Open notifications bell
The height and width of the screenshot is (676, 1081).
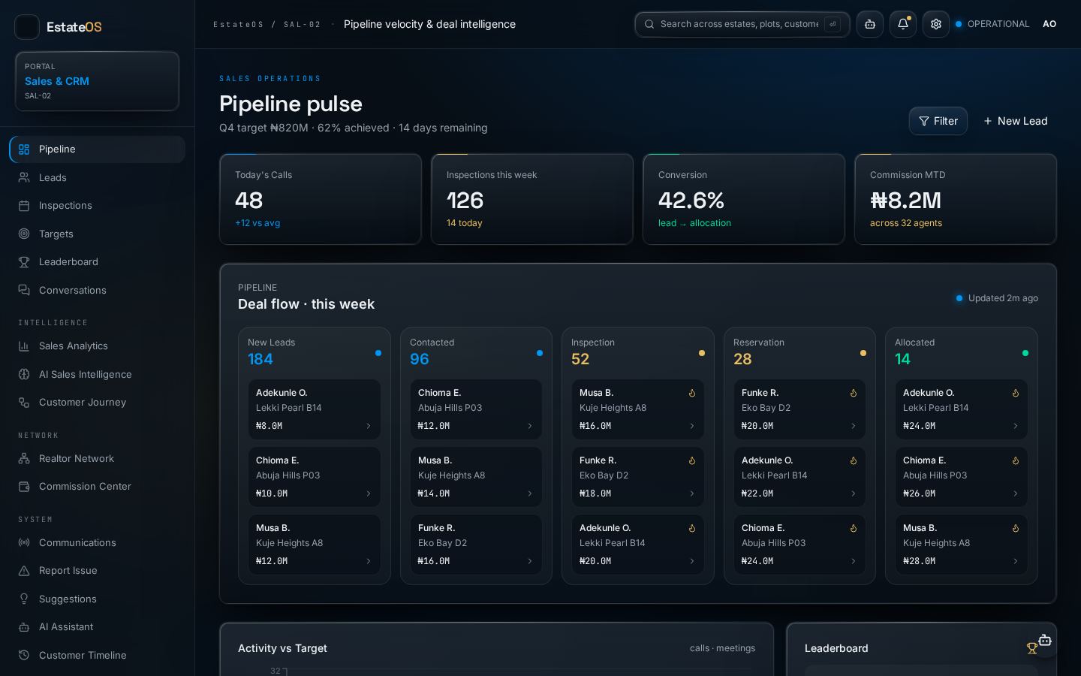903,24
